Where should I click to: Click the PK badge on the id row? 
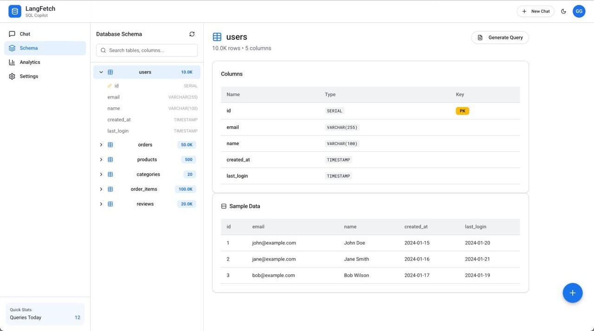point(462,111)
